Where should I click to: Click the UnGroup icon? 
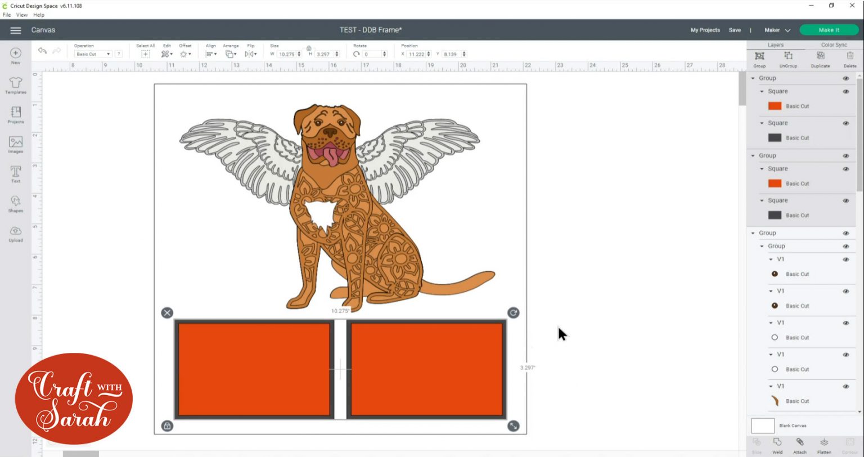click(x=788, y=58)
